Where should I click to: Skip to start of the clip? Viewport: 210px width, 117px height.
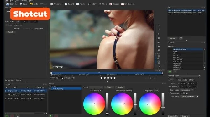[101, 78]
